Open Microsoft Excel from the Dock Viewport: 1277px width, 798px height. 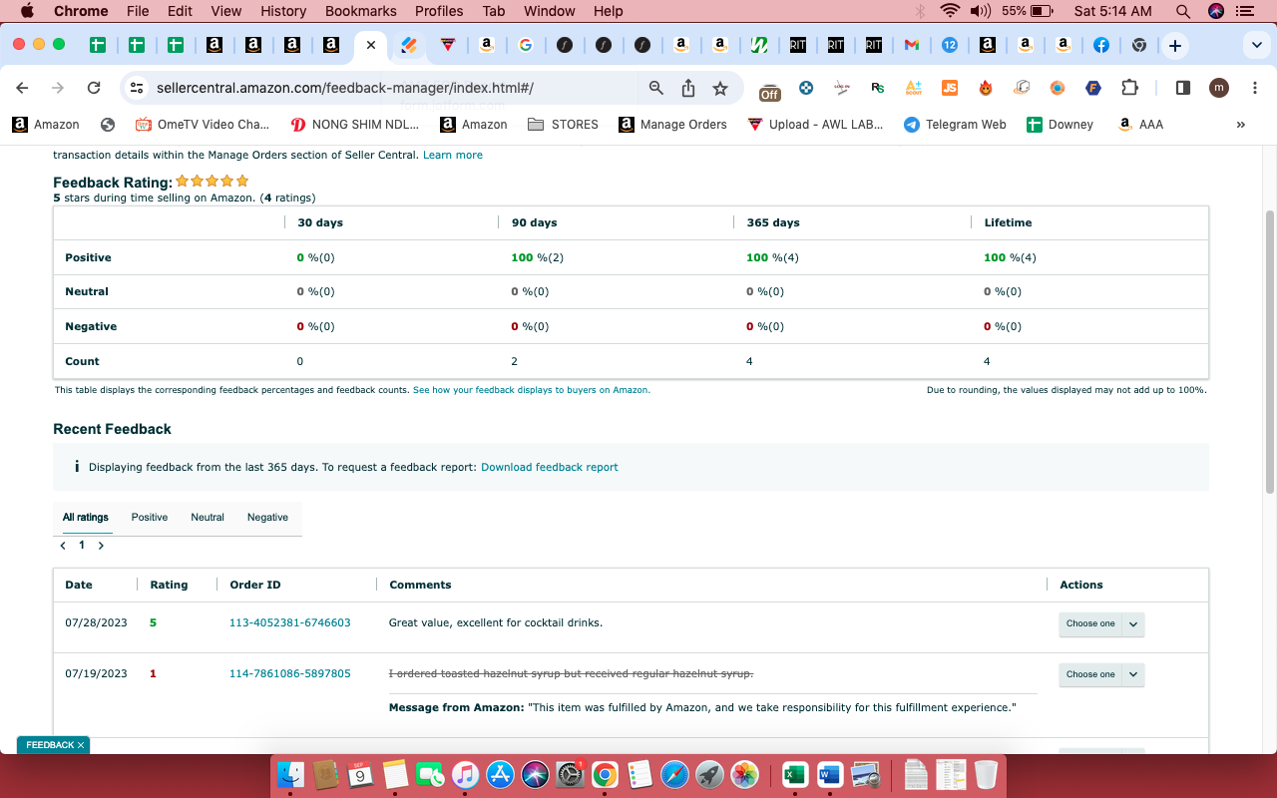pos(794,775)
